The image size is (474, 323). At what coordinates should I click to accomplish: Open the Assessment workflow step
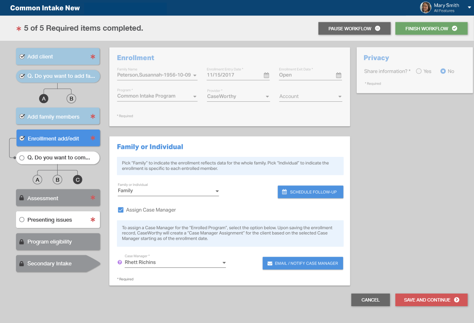pyautogui.click(x=58, y=198)
